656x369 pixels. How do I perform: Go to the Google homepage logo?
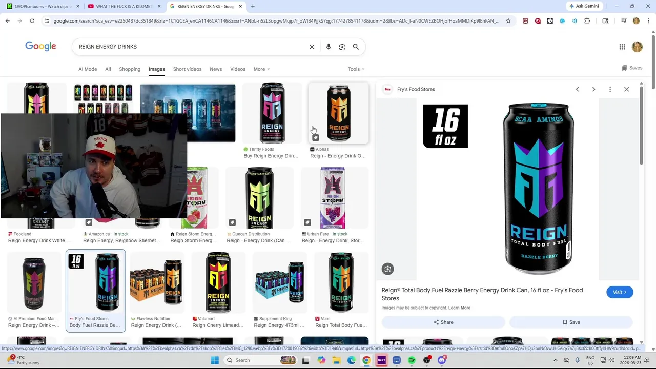point(40,46)
